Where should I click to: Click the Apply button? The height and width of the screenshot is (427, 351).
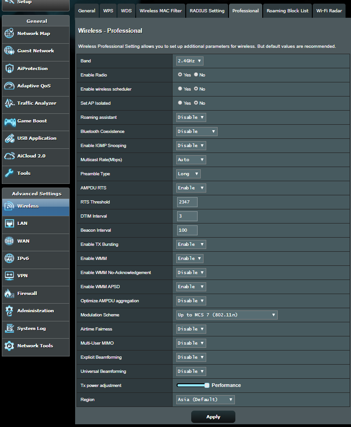213,417
